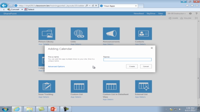Expand the 06-00 Instructor user menu

click(x=177, y=13)
